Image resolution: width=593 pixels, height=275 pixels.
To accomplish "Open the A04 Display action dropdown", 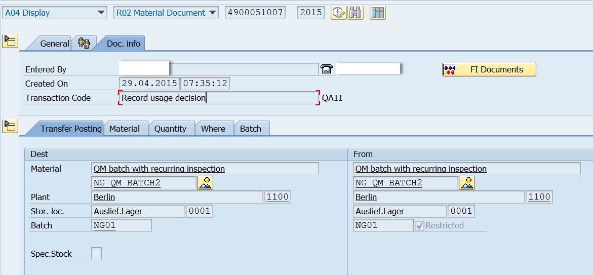I will (x=55, y=13).
